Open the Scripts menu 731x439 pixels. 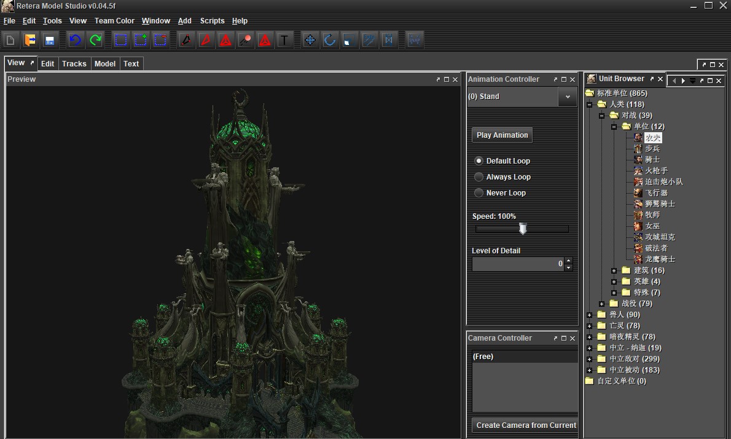[212, 21]
